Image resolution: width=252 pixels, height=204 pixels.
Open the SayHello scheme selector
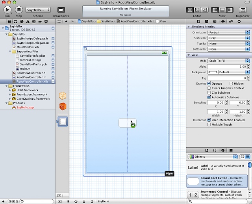[x=38, y=10]
